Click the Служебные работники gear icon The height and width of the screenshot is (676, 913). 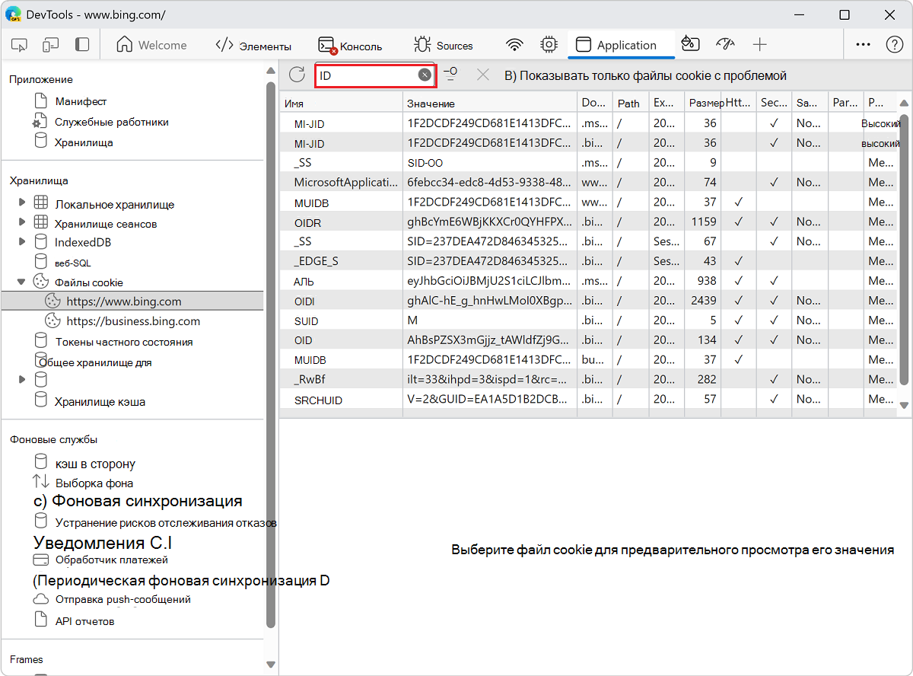[x=40, y=122]
